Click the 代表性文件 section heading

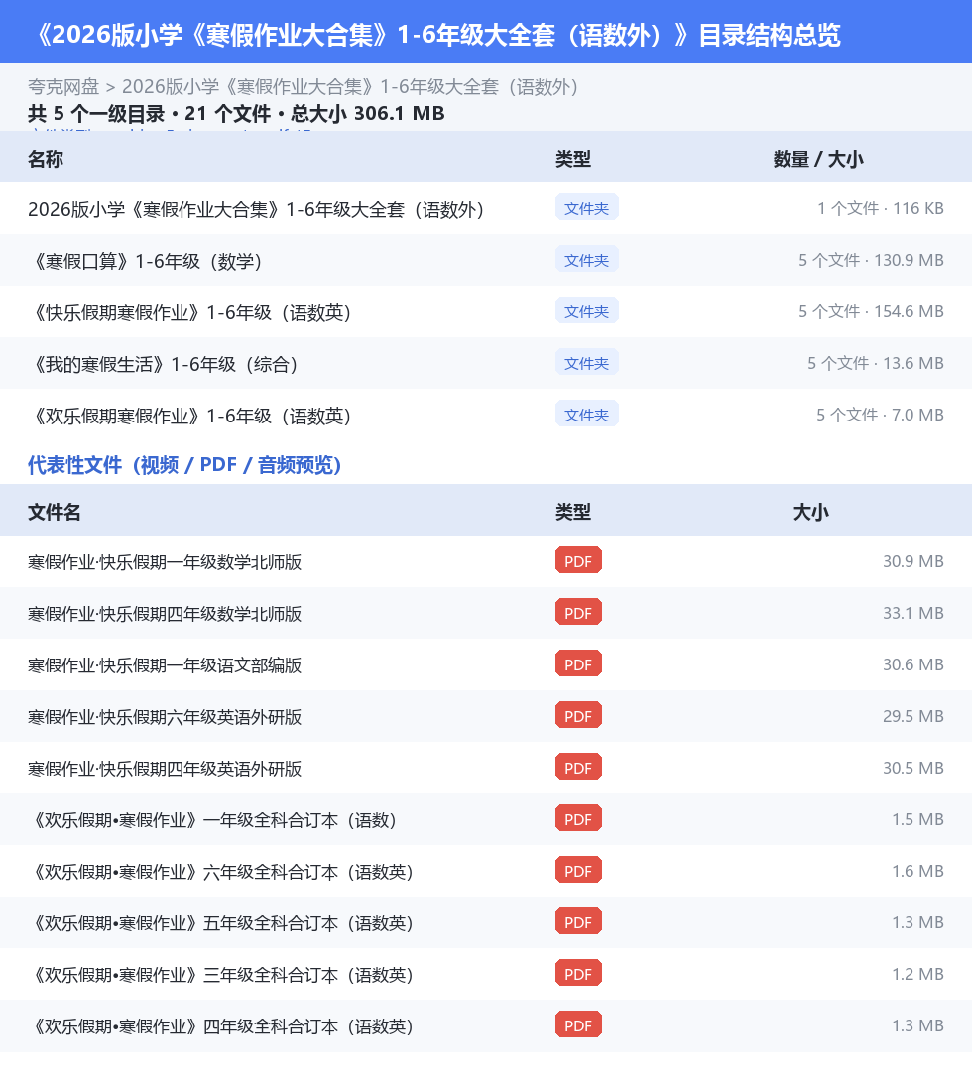pyautogui.click(x=185, y=465)
